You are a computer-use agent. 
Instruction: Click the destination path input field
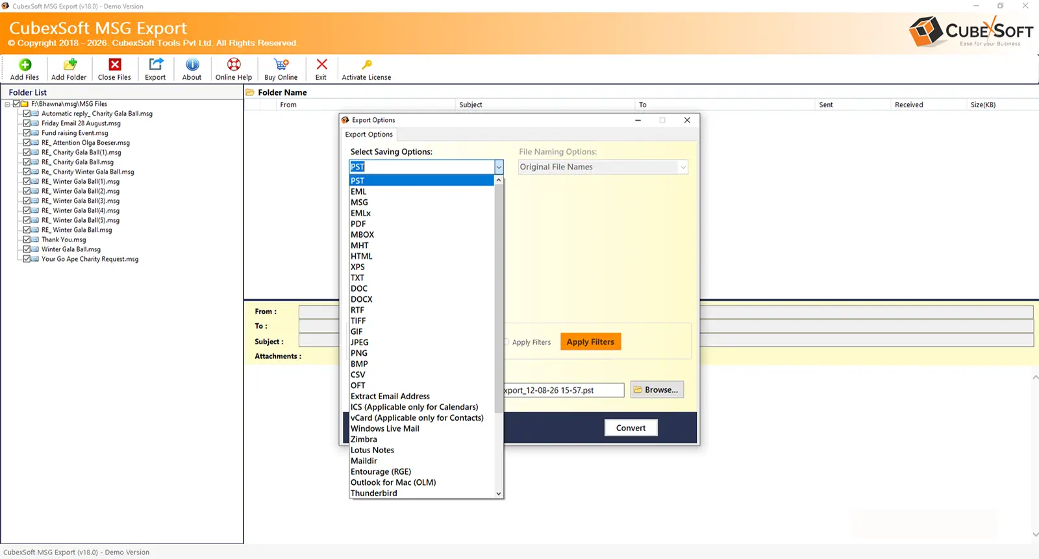click(564, 390)
